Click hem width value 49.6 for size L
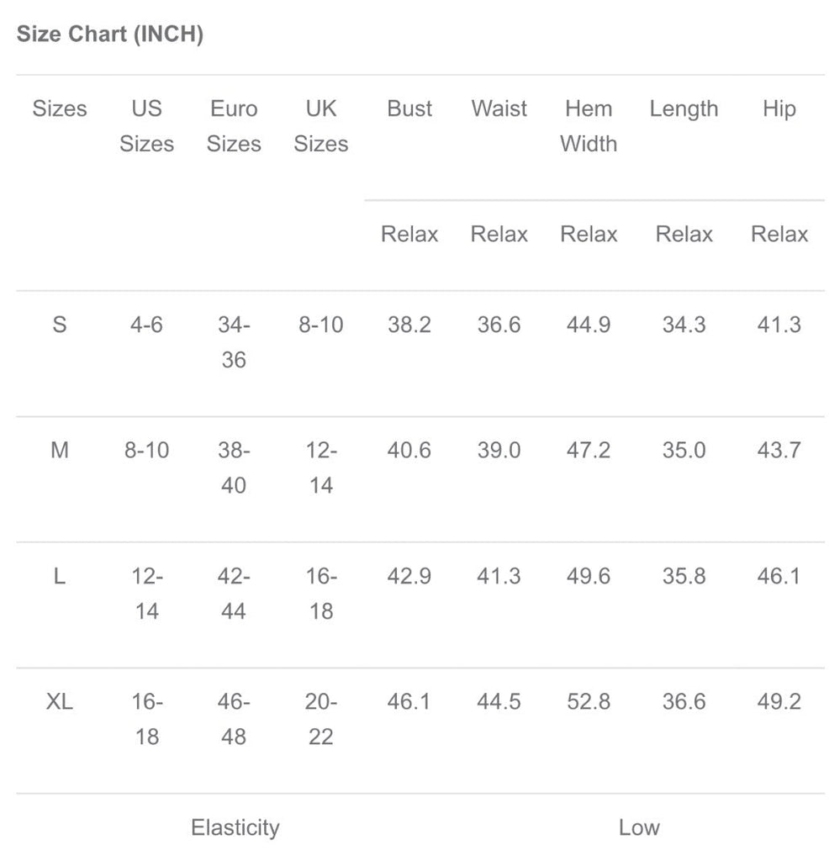The height and width of the screenshot is (861, 829). [589, 577]
